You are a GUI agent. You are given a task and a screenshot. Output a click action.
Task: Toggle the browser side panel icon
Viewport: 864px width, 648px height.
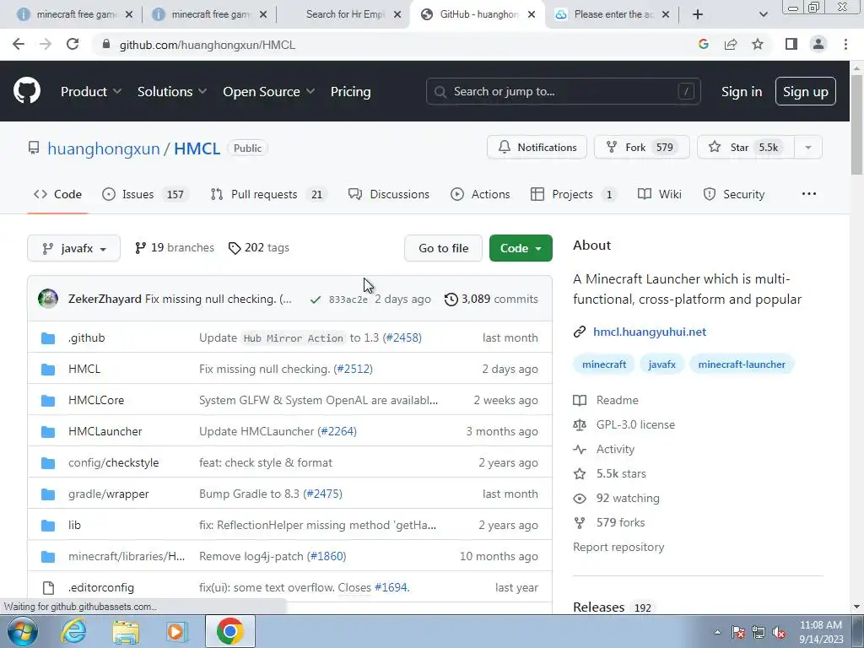pyautogui.click(x=791, y=45)
